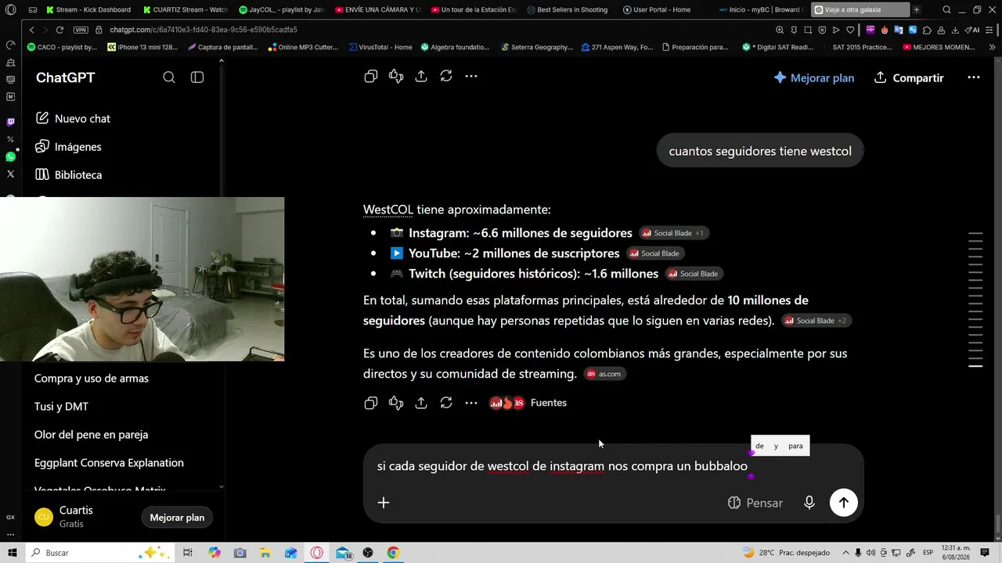Viewport: 1002px width, 563px height.
Task: Copy the WestCOL followers response
Action: [371, 403]
